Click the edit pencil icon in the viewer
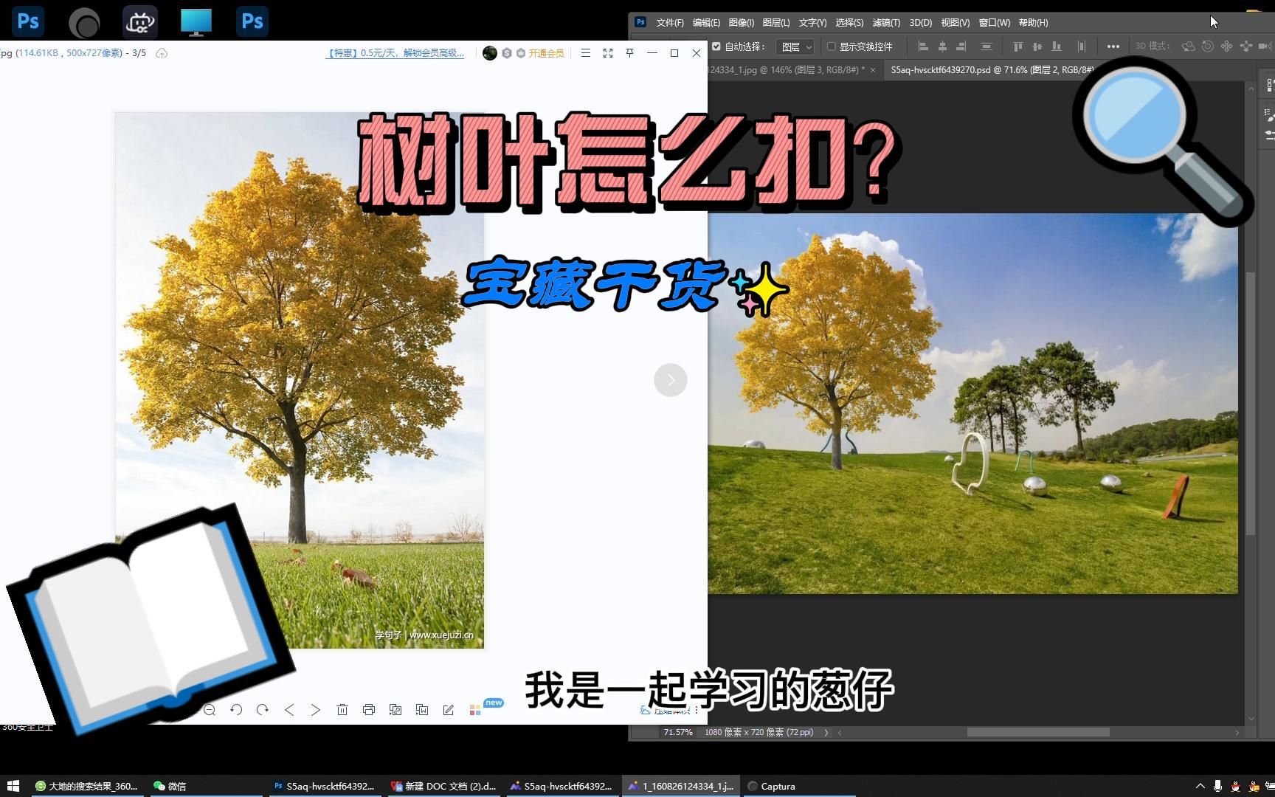The image size is (1275, 797). pos(448,710)
